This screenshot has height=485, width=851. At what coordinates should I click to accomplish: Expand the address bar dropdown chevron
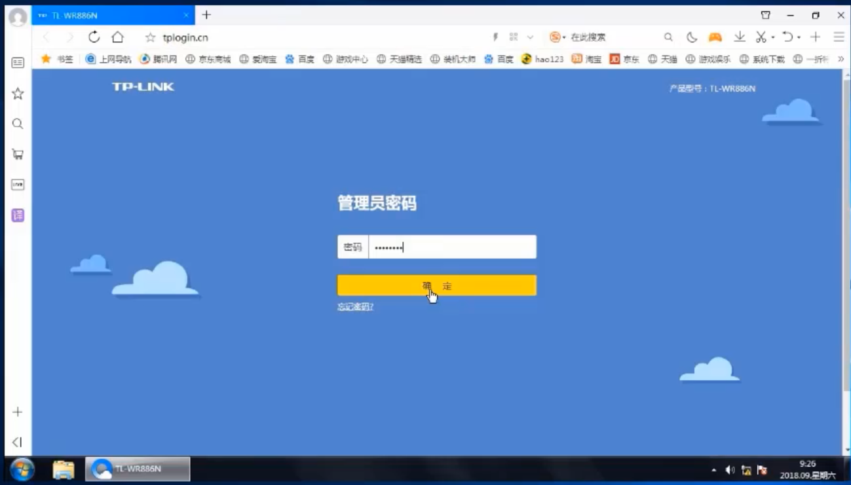(x=530, y=37)
